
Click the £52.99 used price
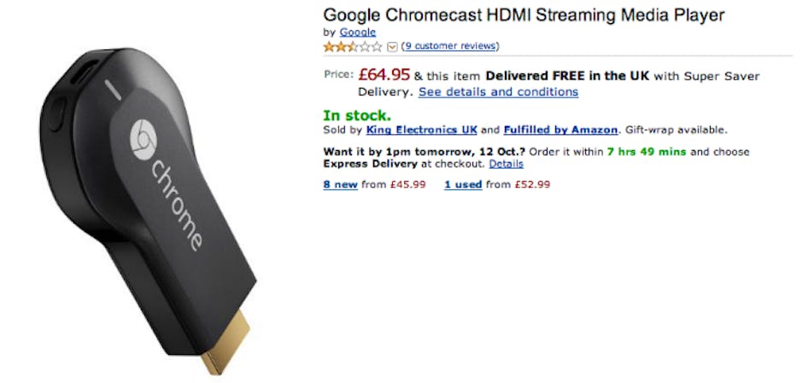click(531, 184)
